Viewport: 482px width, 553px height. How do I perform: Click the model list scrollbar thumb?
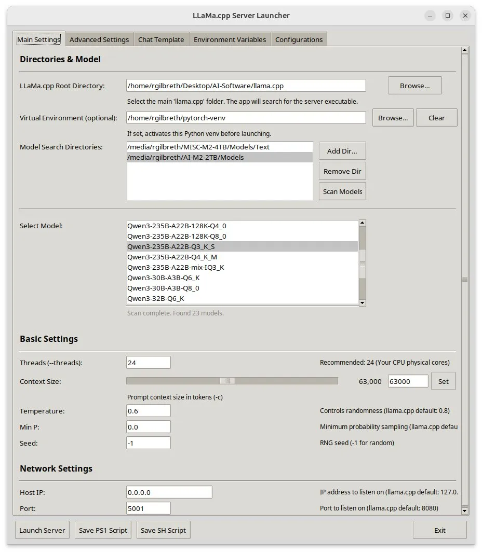(x=363, y=264)
